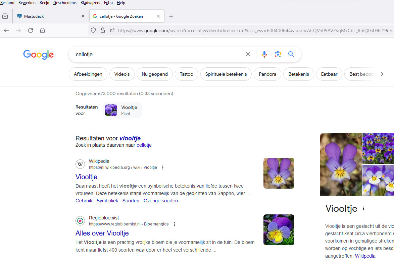
Task: Open tracking protection shield icon
Action: 93,30
